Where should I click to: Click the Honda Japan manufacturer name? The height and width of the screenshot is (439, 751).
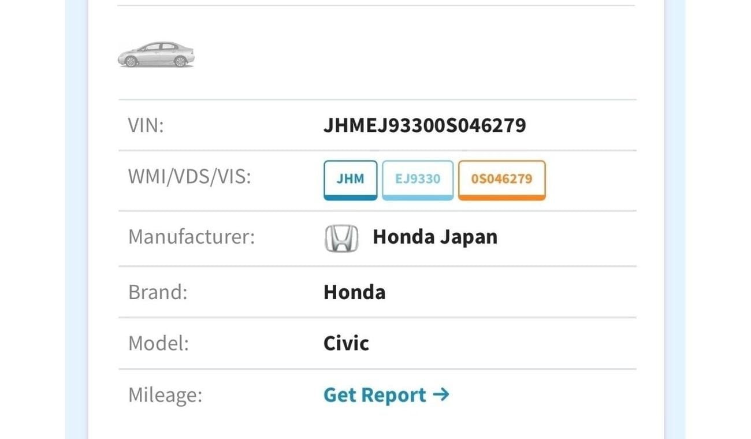point(434,237)
